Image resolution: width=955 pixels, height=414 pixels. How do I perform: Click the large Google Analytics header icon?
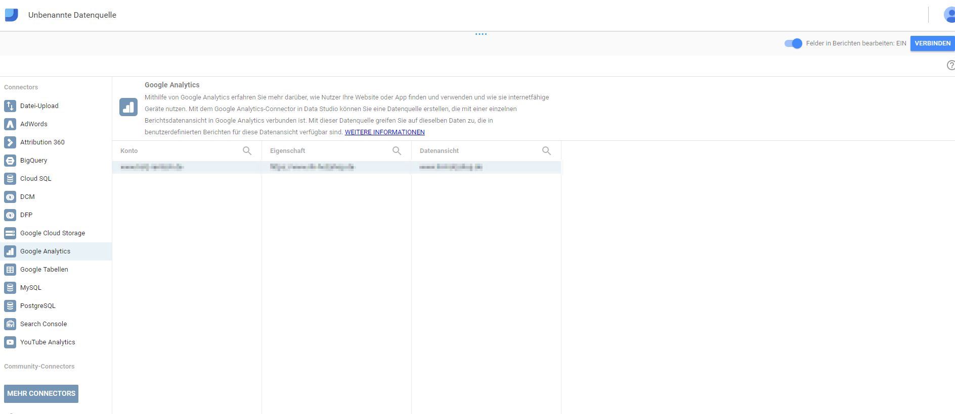click(128, 107)
